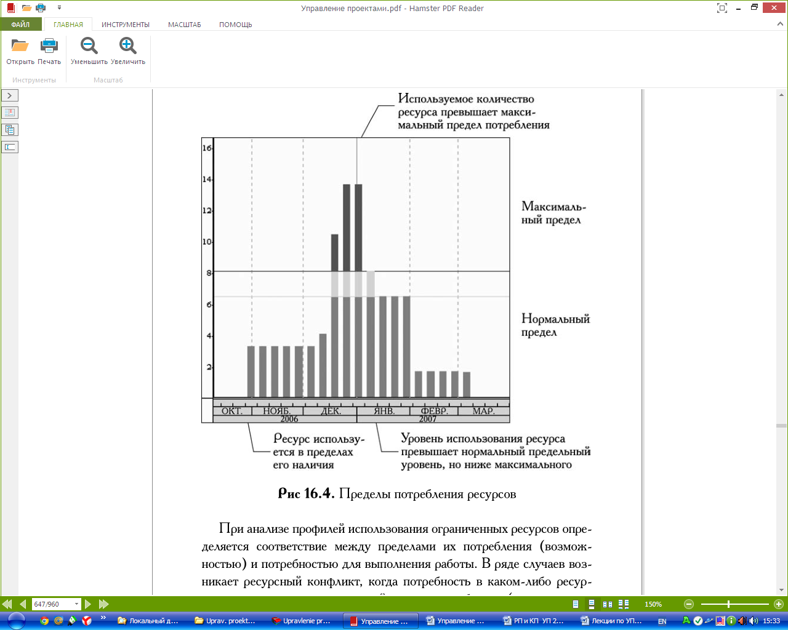Click the system clock 15:33

tap(771, 621)
